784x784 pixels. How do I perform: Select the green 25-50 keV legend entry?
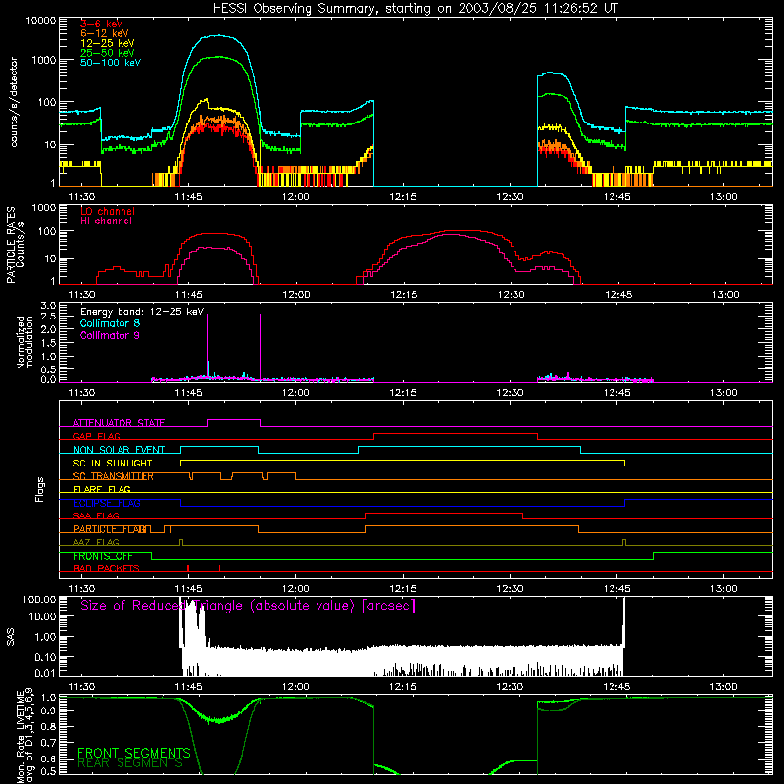pos(108,53)
